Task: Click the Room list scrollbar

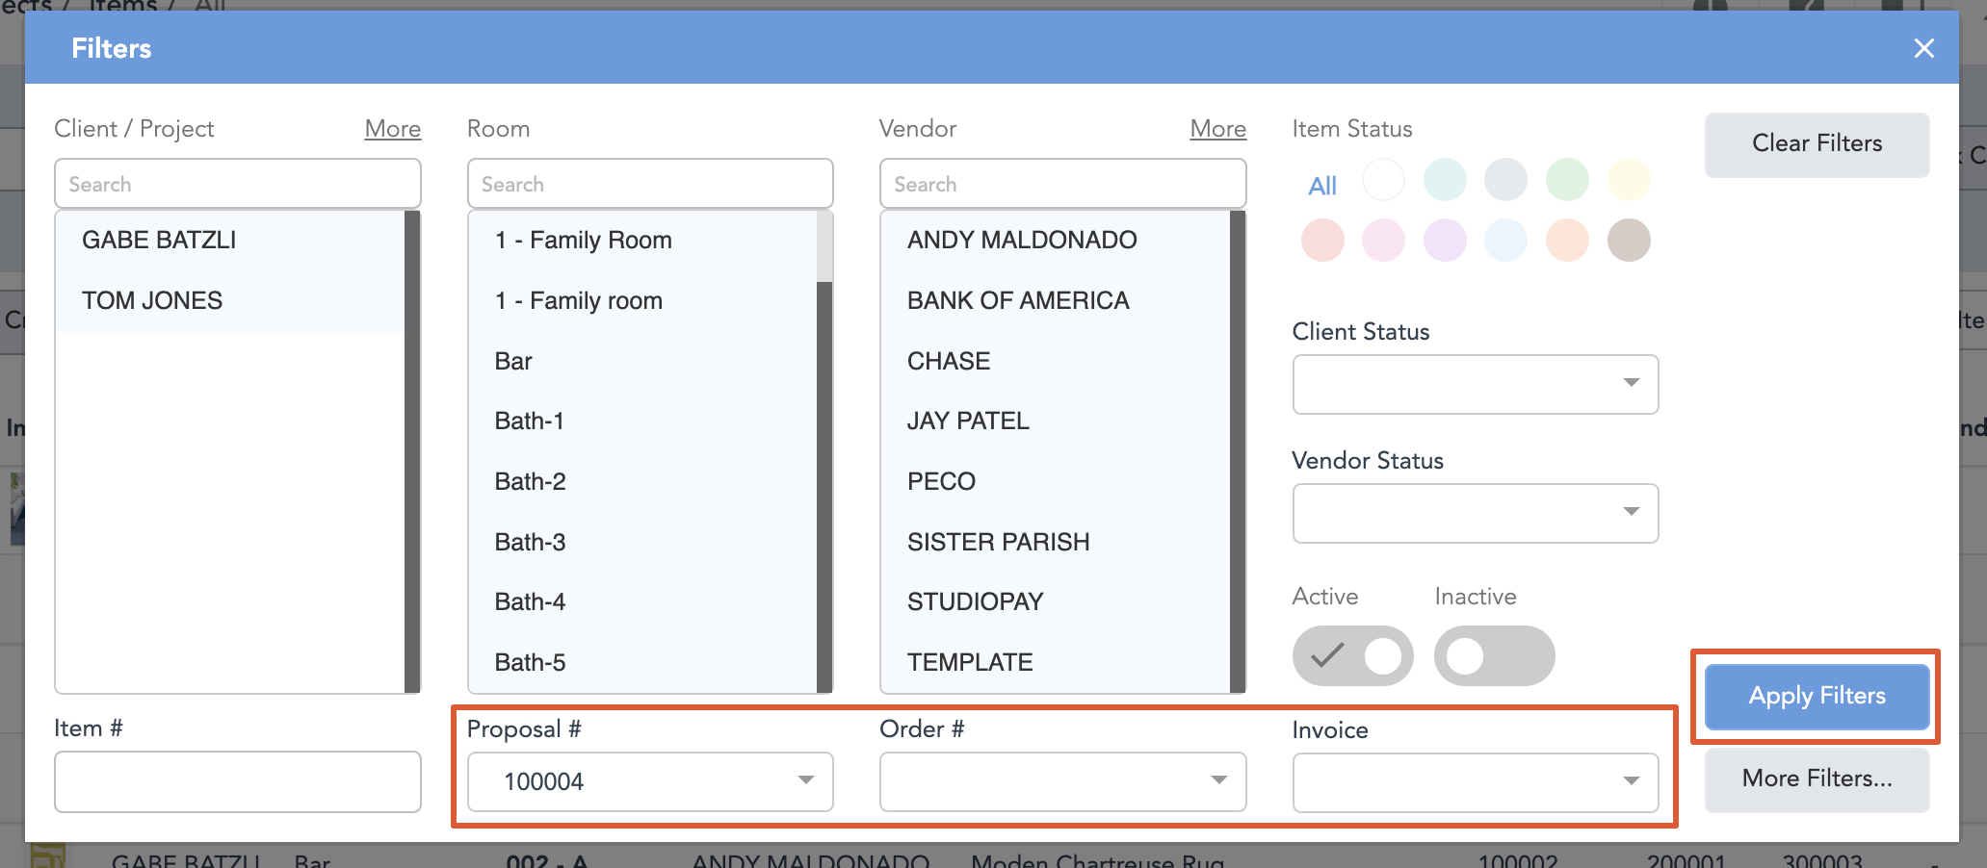Action: tap(824, 451)
